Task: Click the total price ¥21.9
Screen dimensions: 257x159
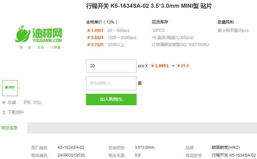Action: click(x=183, y=66)
